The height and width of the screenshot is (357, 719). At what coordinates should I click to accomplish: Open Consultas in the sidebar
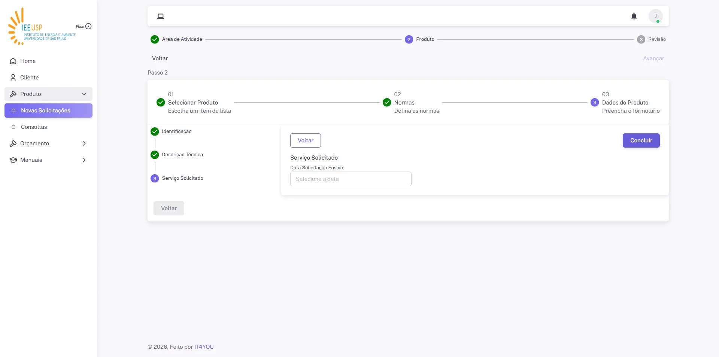(x=48, y=127)
